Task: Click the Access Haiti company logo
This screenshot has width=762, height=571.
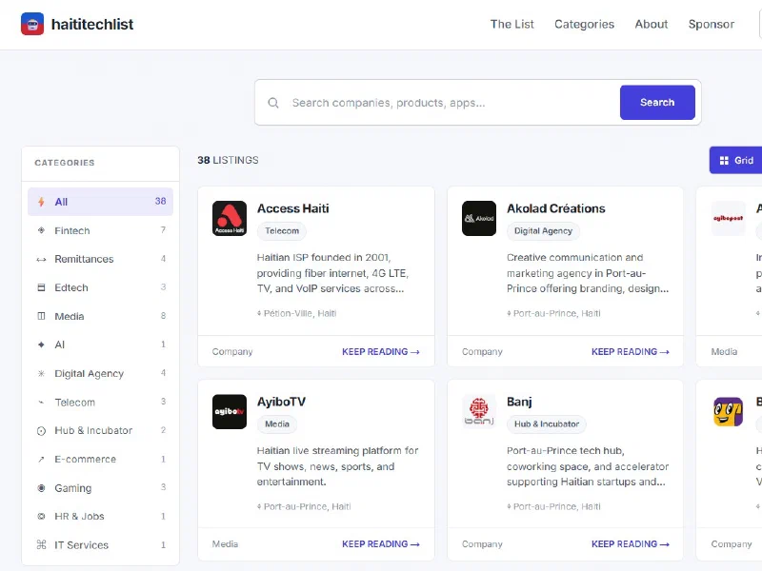Action: (230, 219)
